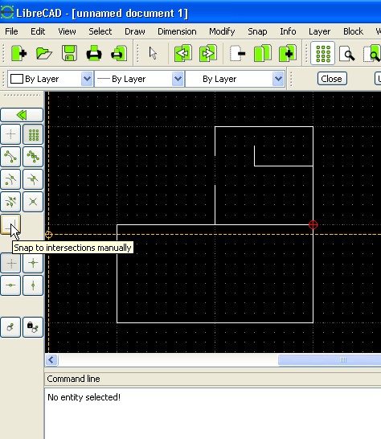Screen dimensions: 381x439
Task: Open the Dimension menu
Action: [177, 31]
